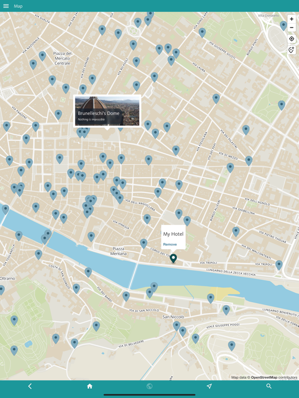The image size is (299, 398).
Task: Select the globe map tab
Action: click(149, 386)
